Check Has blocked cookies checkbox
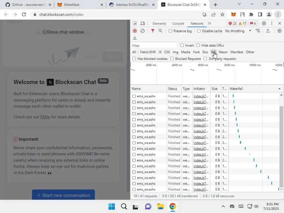Image resolution: width=284 pixels, height=213 pixels. (x=134, y=59)
